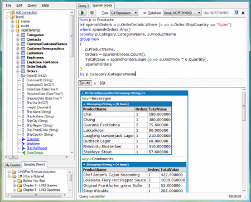Select the Samples (New!) tab
This screenshot has height=202, width=251.
coord(35,164)
